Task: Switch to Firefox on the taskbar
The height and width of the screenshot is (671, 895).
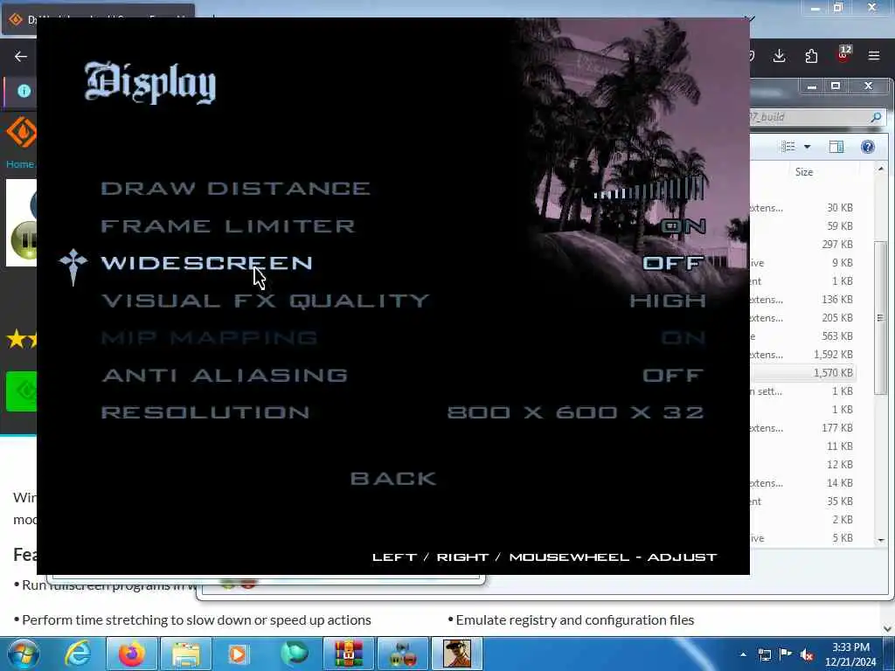Action: coord(132,654)
